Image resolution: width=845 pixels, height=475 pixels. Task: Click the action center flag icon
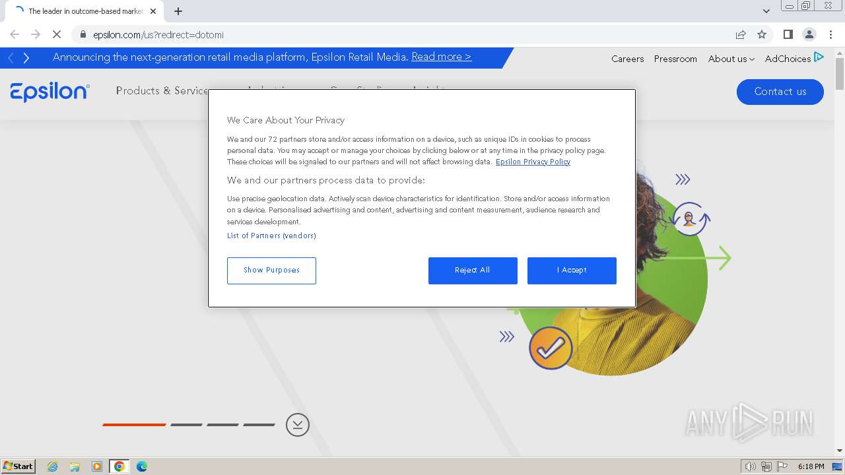click(782, 466)
